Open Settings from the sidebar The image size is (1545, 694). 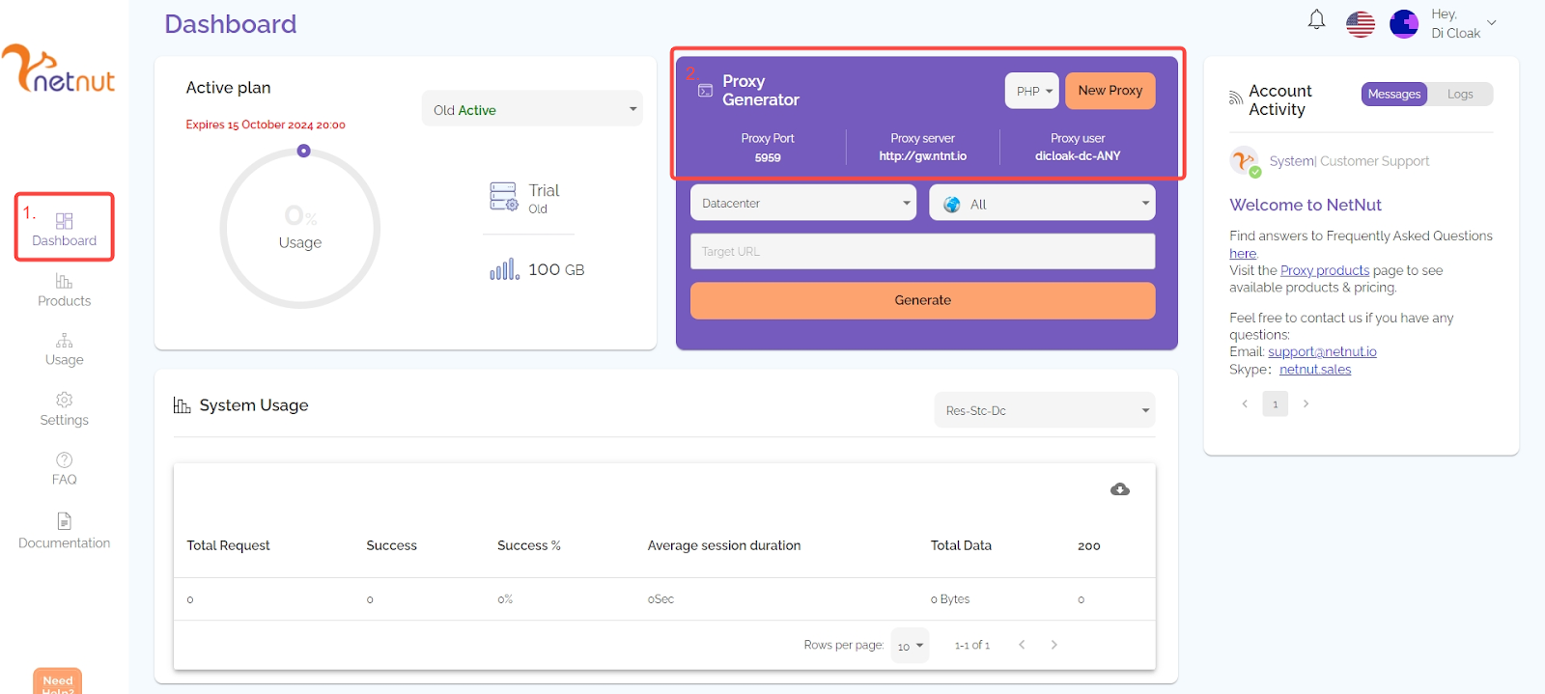(x=65, y=409)
